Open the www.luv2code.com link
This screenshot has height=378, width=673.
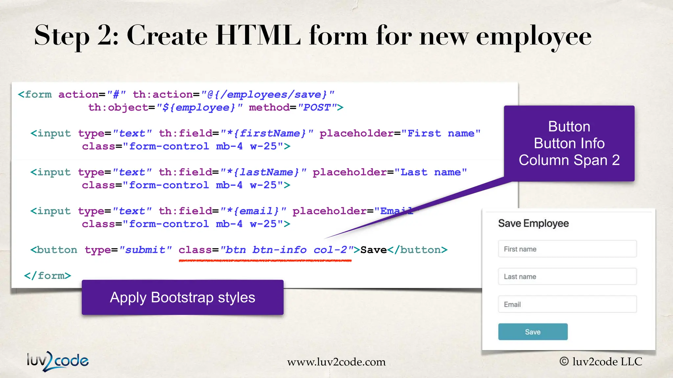click(x=336, y=362)
